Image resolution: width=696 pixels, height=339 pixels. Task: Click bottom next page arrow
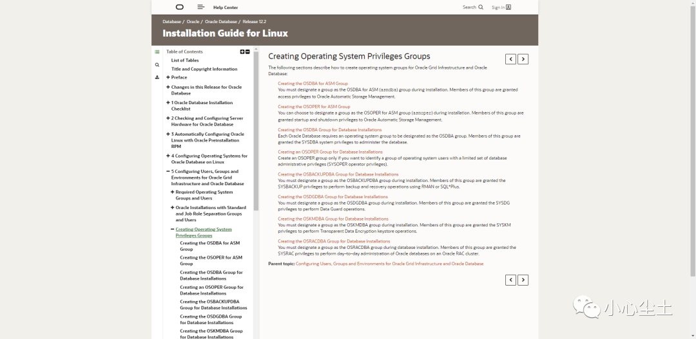pyautogui.click(x=523, y=280)
